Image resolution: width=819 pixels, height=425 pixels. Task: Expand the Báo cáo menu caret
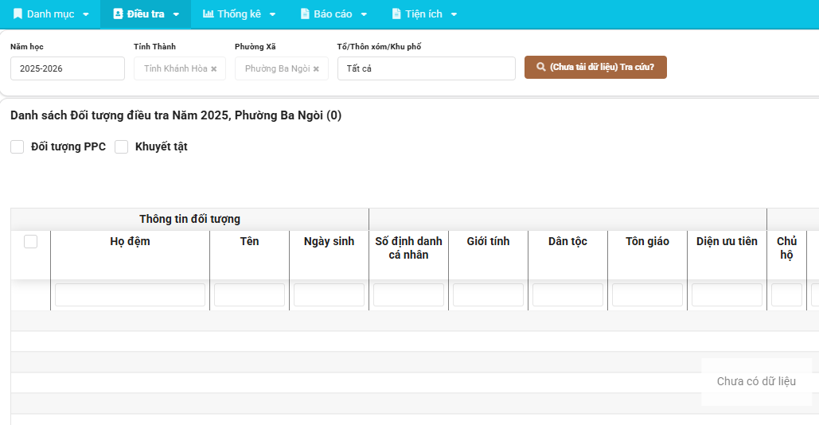(364, 14)
